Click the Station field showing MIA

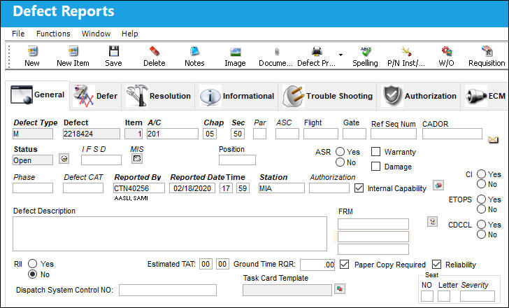click(x=282, y=188)
